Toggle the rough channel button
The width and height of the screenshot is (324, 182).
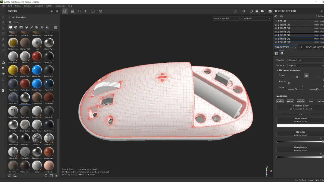[x=300, y=101]
